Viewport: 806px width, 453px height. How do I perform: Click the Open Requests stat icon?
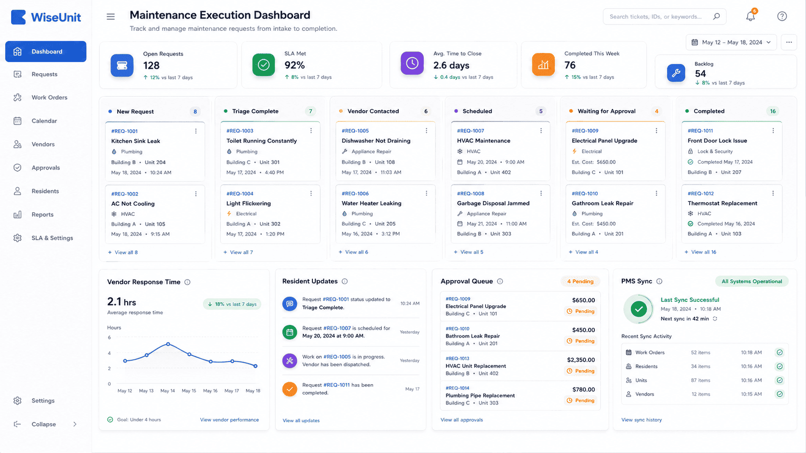tap(122, 65)
